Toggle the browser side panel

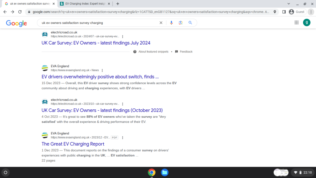284,12
